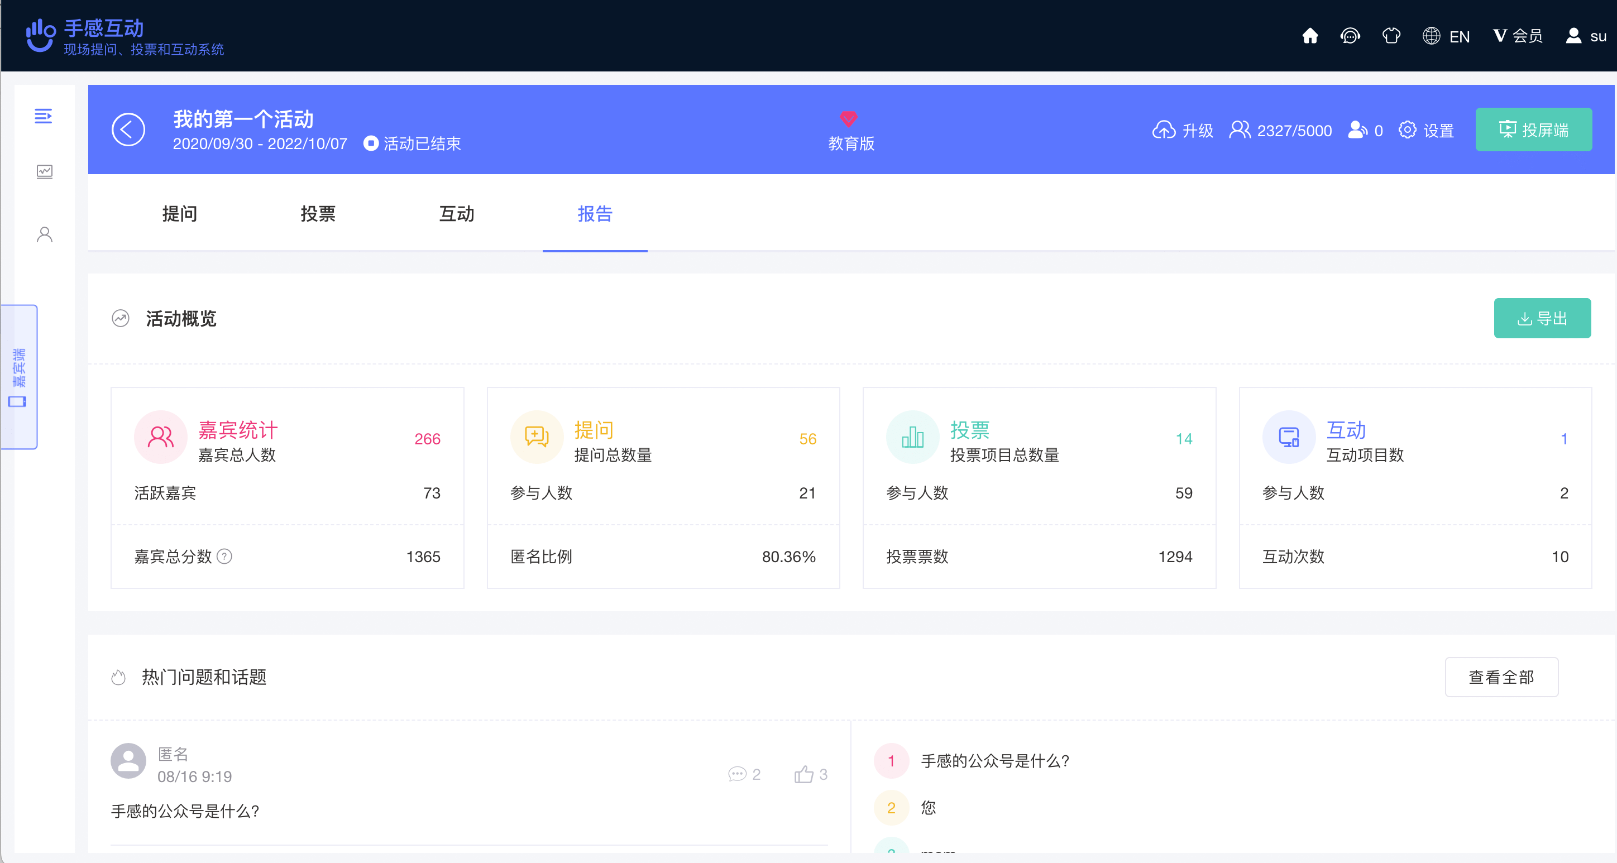This screenshot has width=1617, height=863.
Task: Click the 2327/5000 participants counter
Action: (x=1280, y=130)
